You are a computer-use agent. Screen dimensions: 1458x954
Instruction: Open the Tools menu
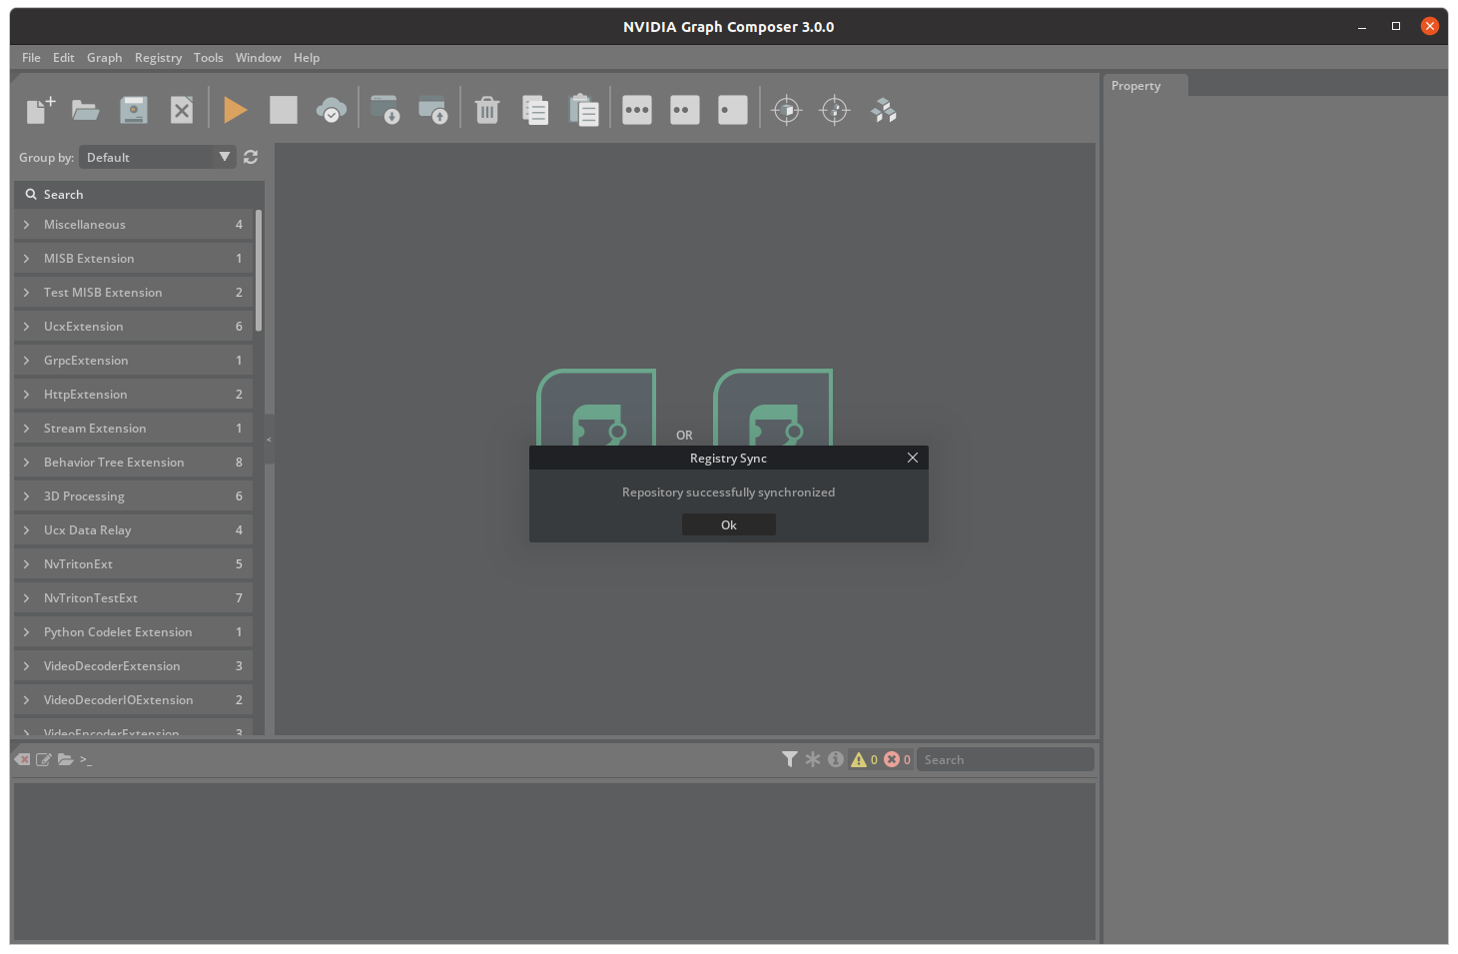(x=208, y=58)
